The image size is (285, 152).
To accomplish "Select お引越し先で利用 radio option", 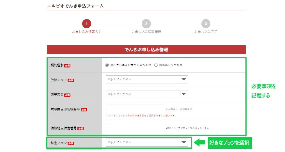I will pyautogui.click(x=156, y=65).
